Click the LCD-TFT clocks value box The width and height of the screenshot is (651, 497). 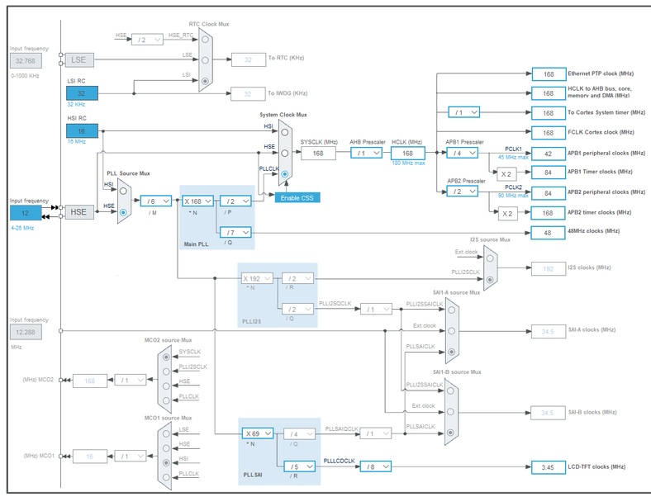(548, 467)
